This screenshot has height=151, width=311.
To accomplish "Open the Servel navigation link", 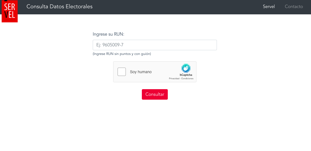I will coord(269,7).
